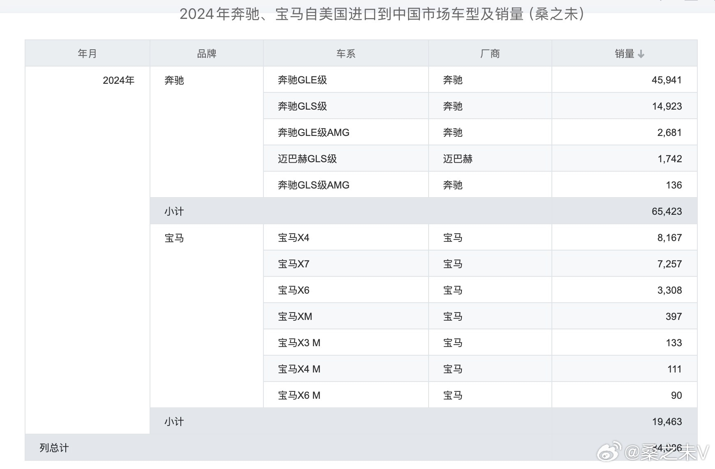Image resolution: width=715 pixels, height=469 pixels.
Task: Click the chart title about 2024年奔驰、宝马
Action: 382,14
